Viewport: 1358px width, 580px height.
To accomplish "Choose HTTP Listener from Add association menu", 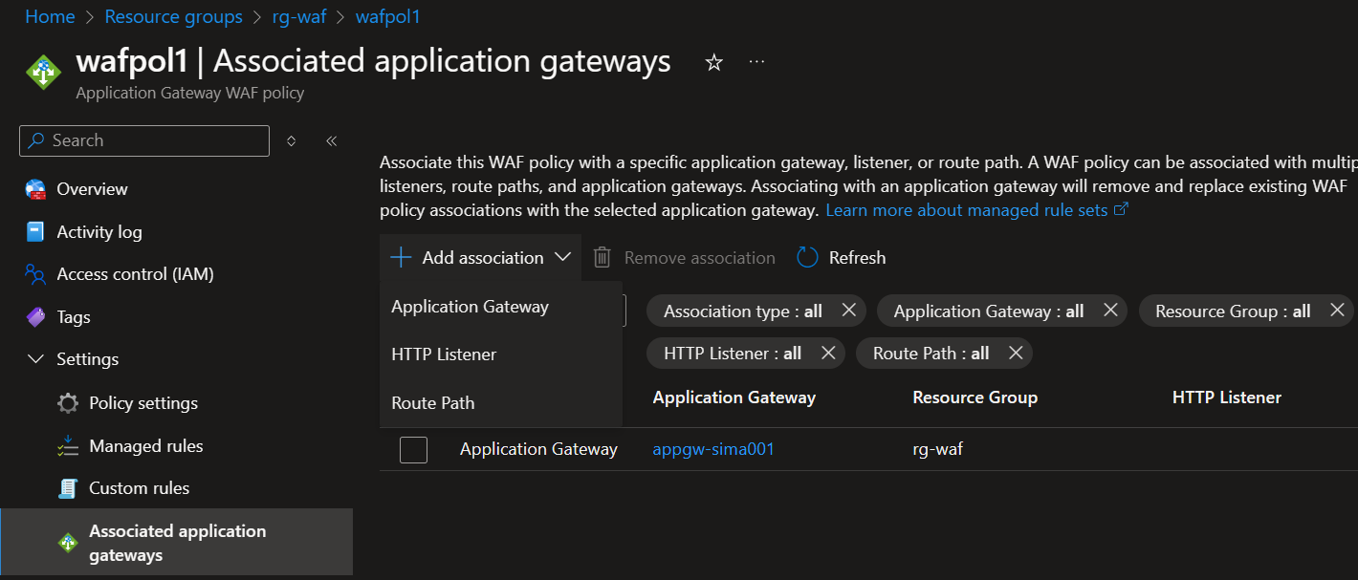I will tap(501, 354).
